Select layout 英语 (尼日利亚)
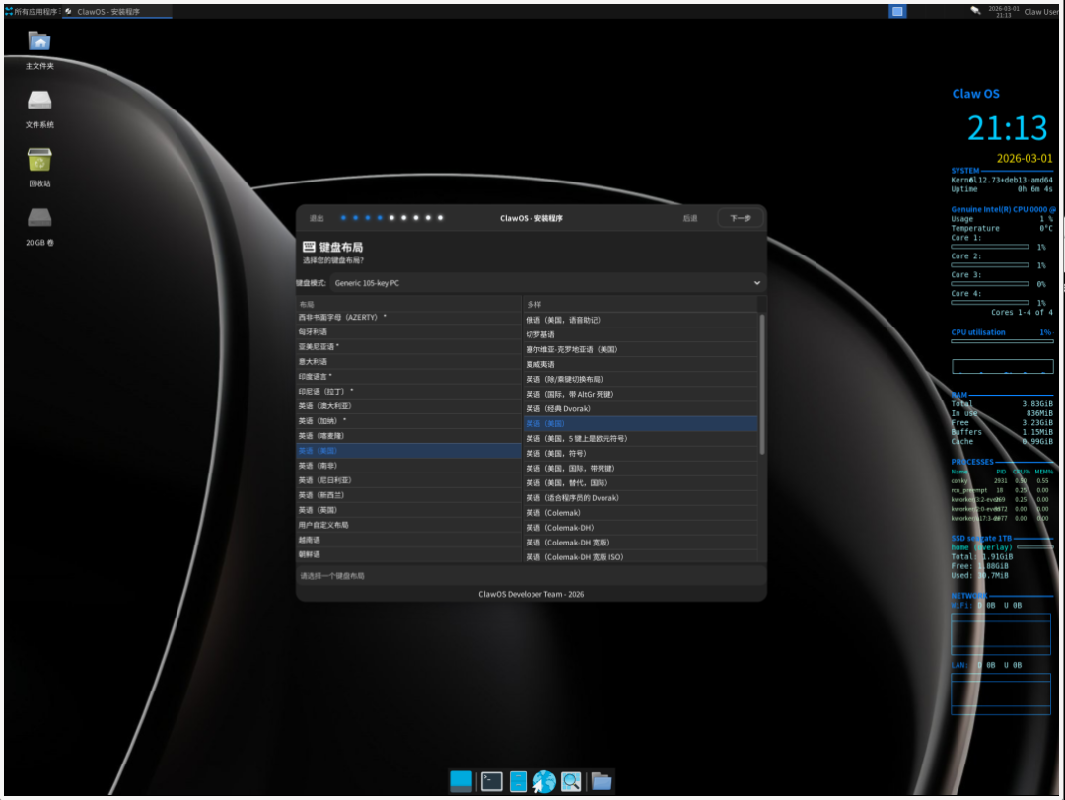This screenshot has width=1065, height=800. pos(408,480)
